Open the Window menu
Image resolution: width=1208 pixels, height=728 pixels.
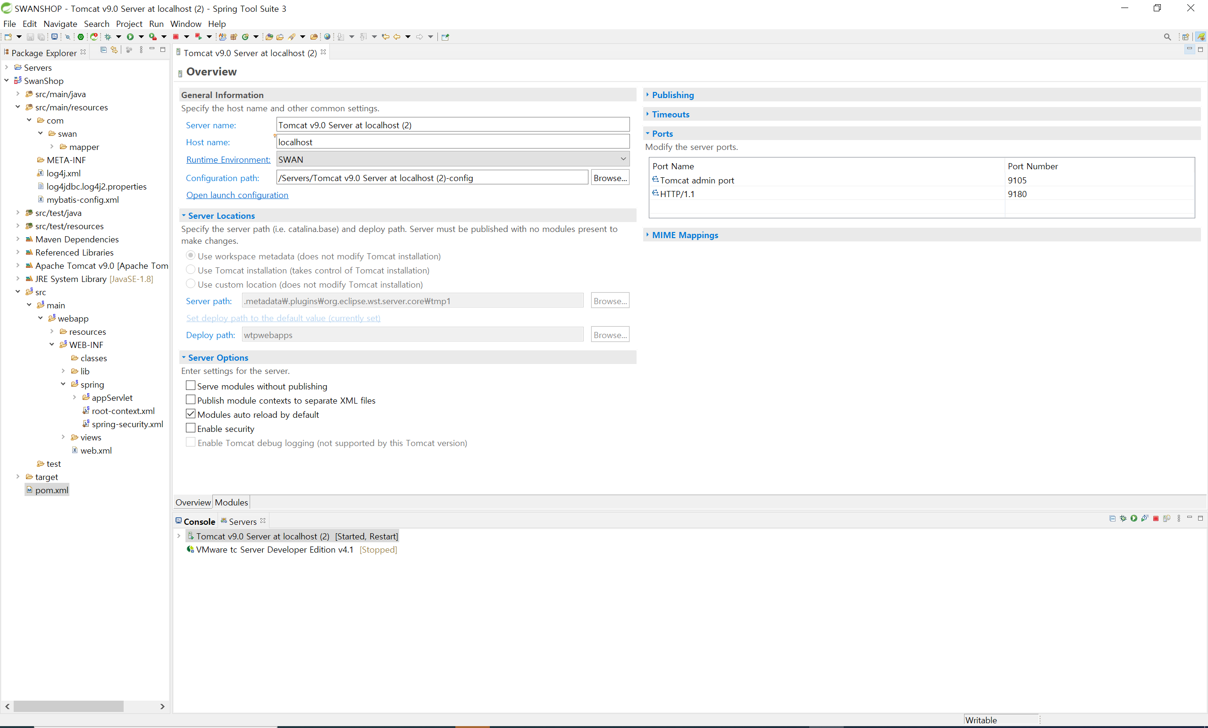pyautogui.click(x=185, y=24)
